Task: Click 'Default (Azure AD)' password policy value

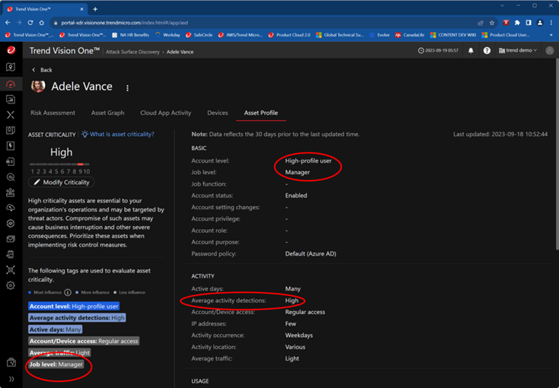Action: coord(311,254)
